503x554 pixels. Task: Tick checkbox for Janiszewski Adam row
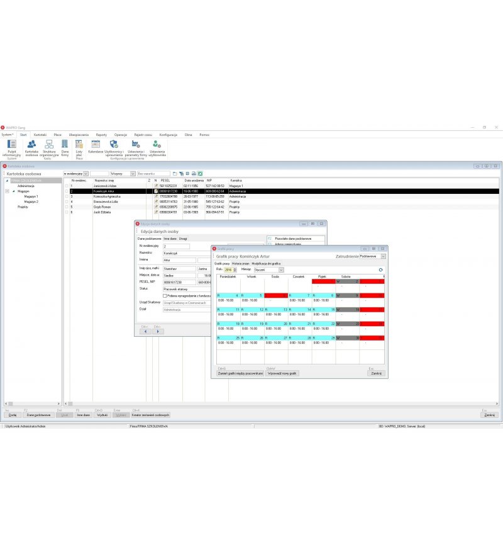click(x=67, y=186)
